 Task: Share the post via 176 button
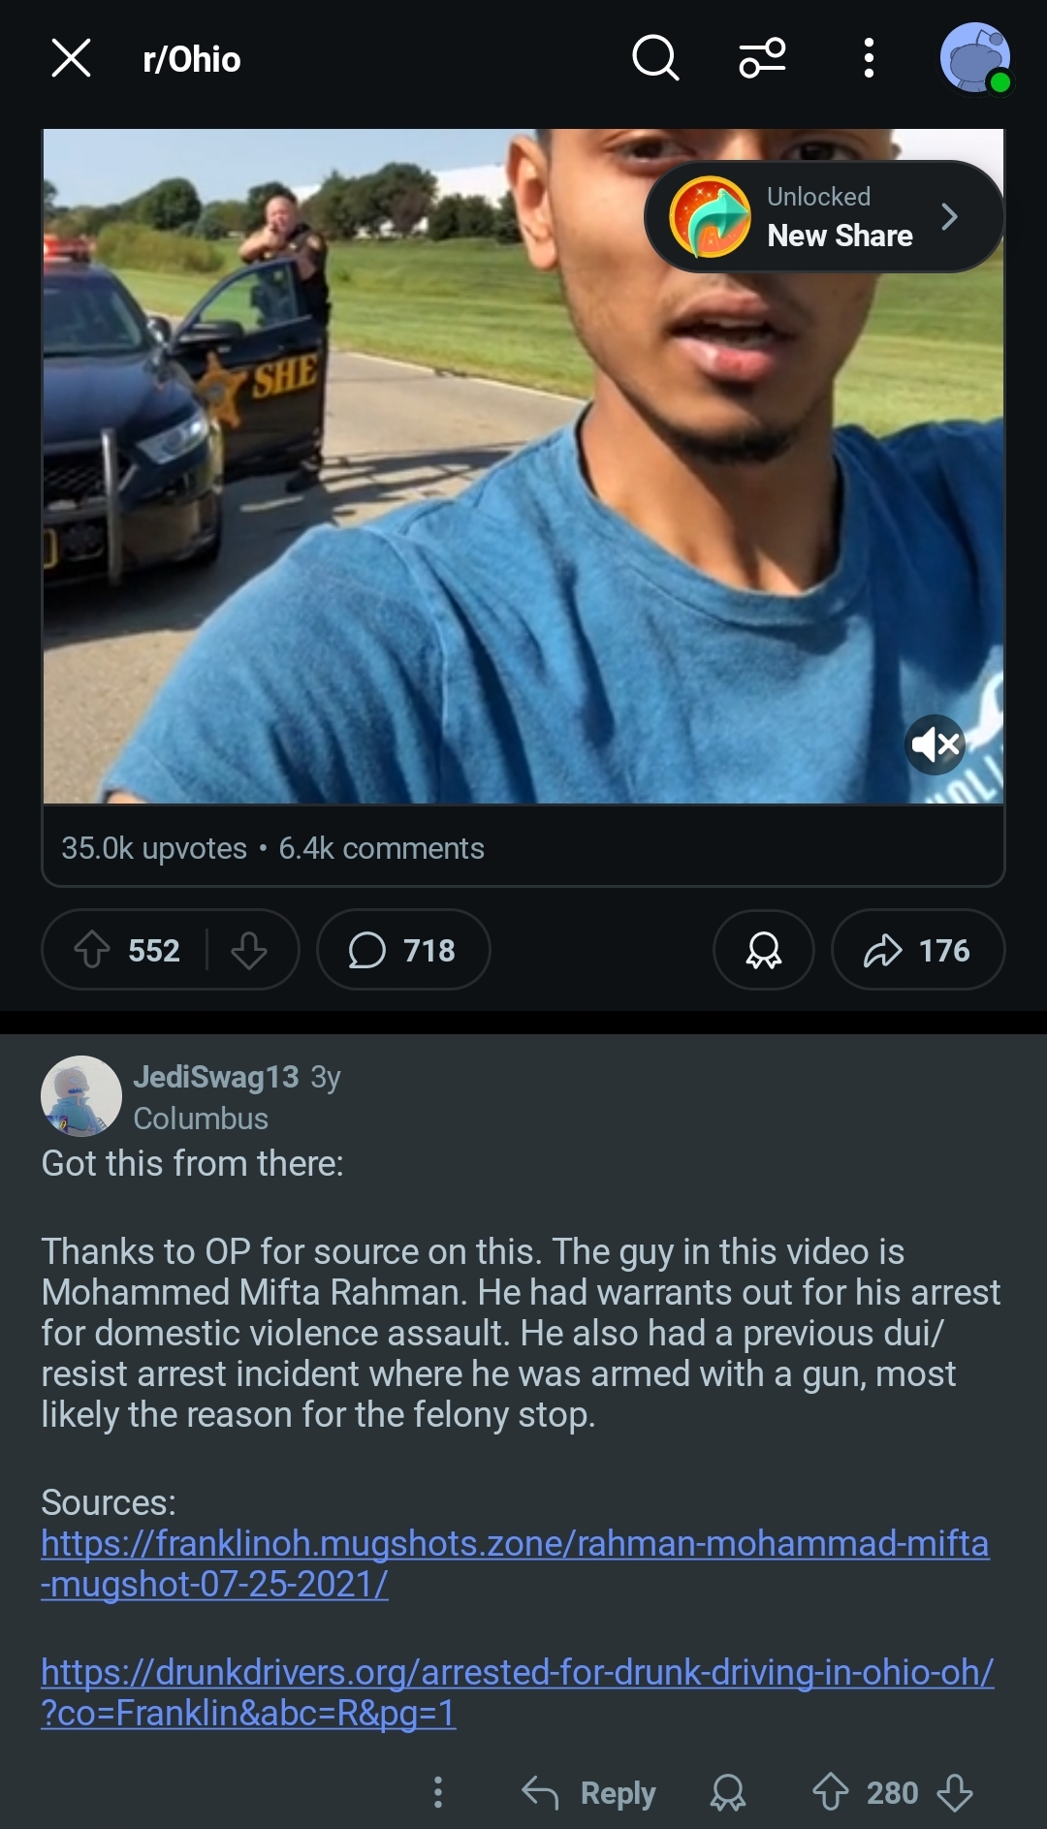(917, 950)
